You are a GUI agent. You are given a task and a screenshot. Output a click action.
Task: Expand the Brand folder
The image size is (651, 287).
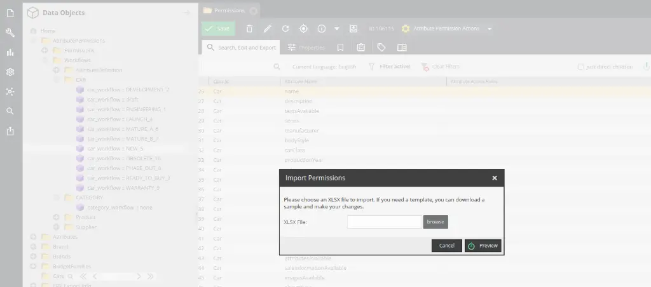33,247
